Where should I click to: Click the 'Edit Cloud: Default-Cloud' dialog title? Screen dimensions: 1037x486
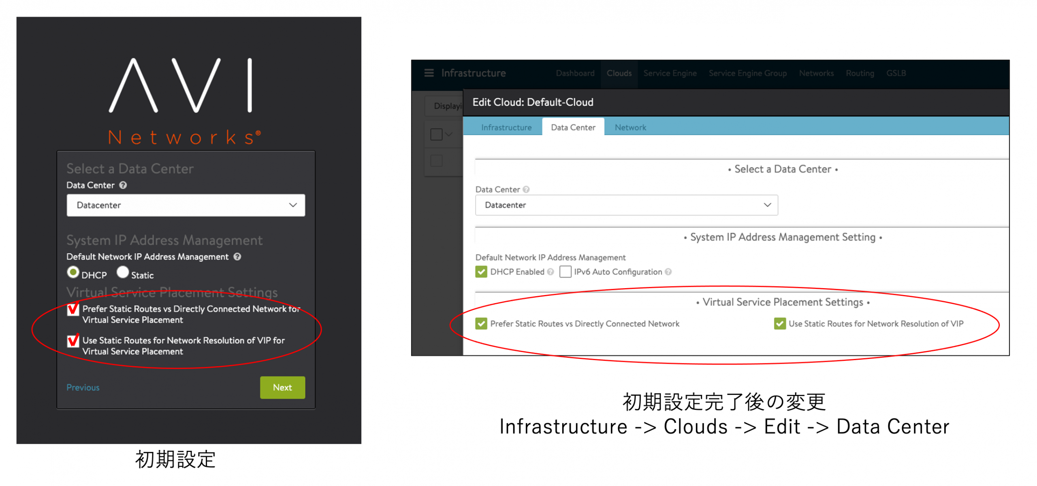click(x=533, y=103)
